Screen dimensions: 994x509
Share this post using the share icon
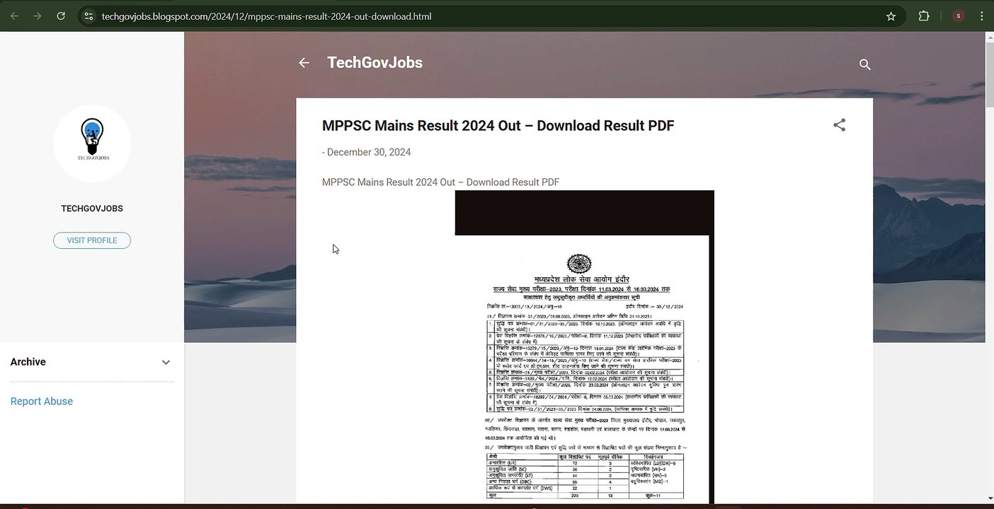tap(839, 125)
